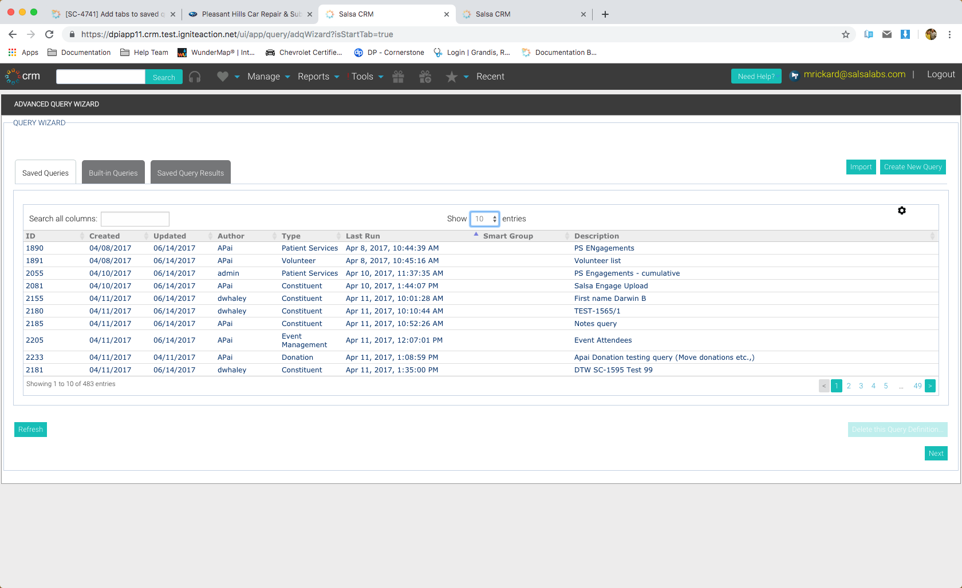Viewport: 962px width, 588px height.
Task: Click the headphones support icon
Action: (x=195, y=76)
